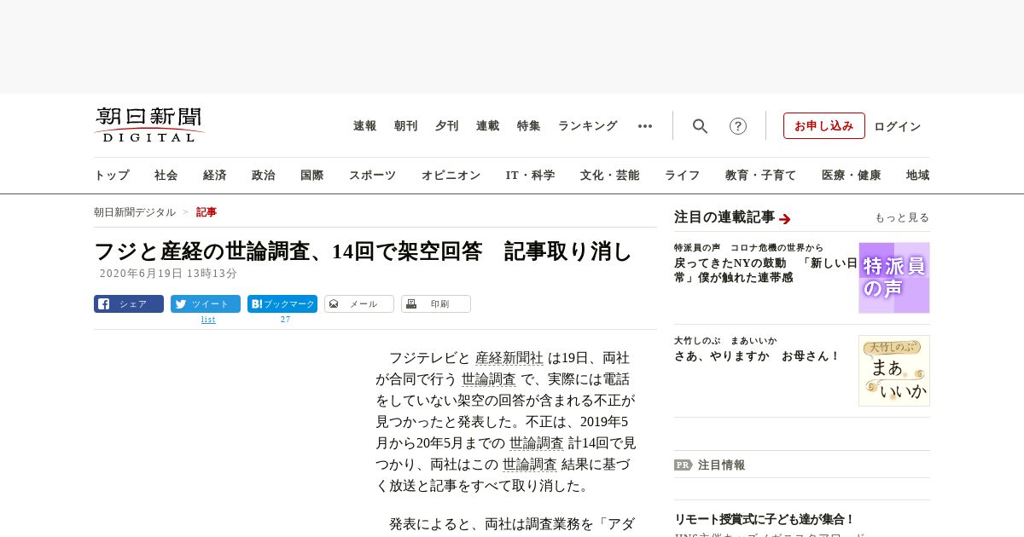Open the 特派員の声 thumbnail

click(894, 278)
